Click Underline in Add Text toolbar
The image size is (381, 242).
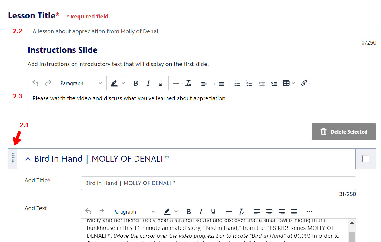[x=213, y=212]
